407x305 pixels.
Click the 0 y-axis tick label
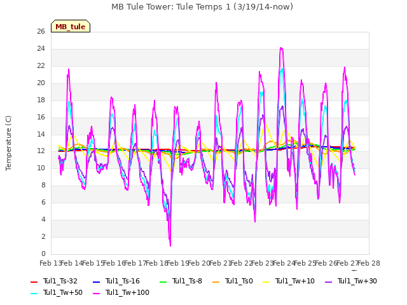click(x=43, y=254)
